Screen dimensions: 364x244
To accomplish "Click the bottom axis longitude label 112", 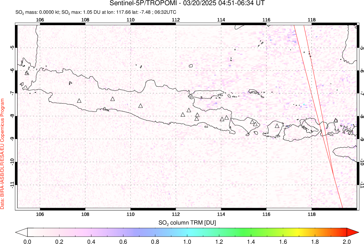I will click(176, 214).
